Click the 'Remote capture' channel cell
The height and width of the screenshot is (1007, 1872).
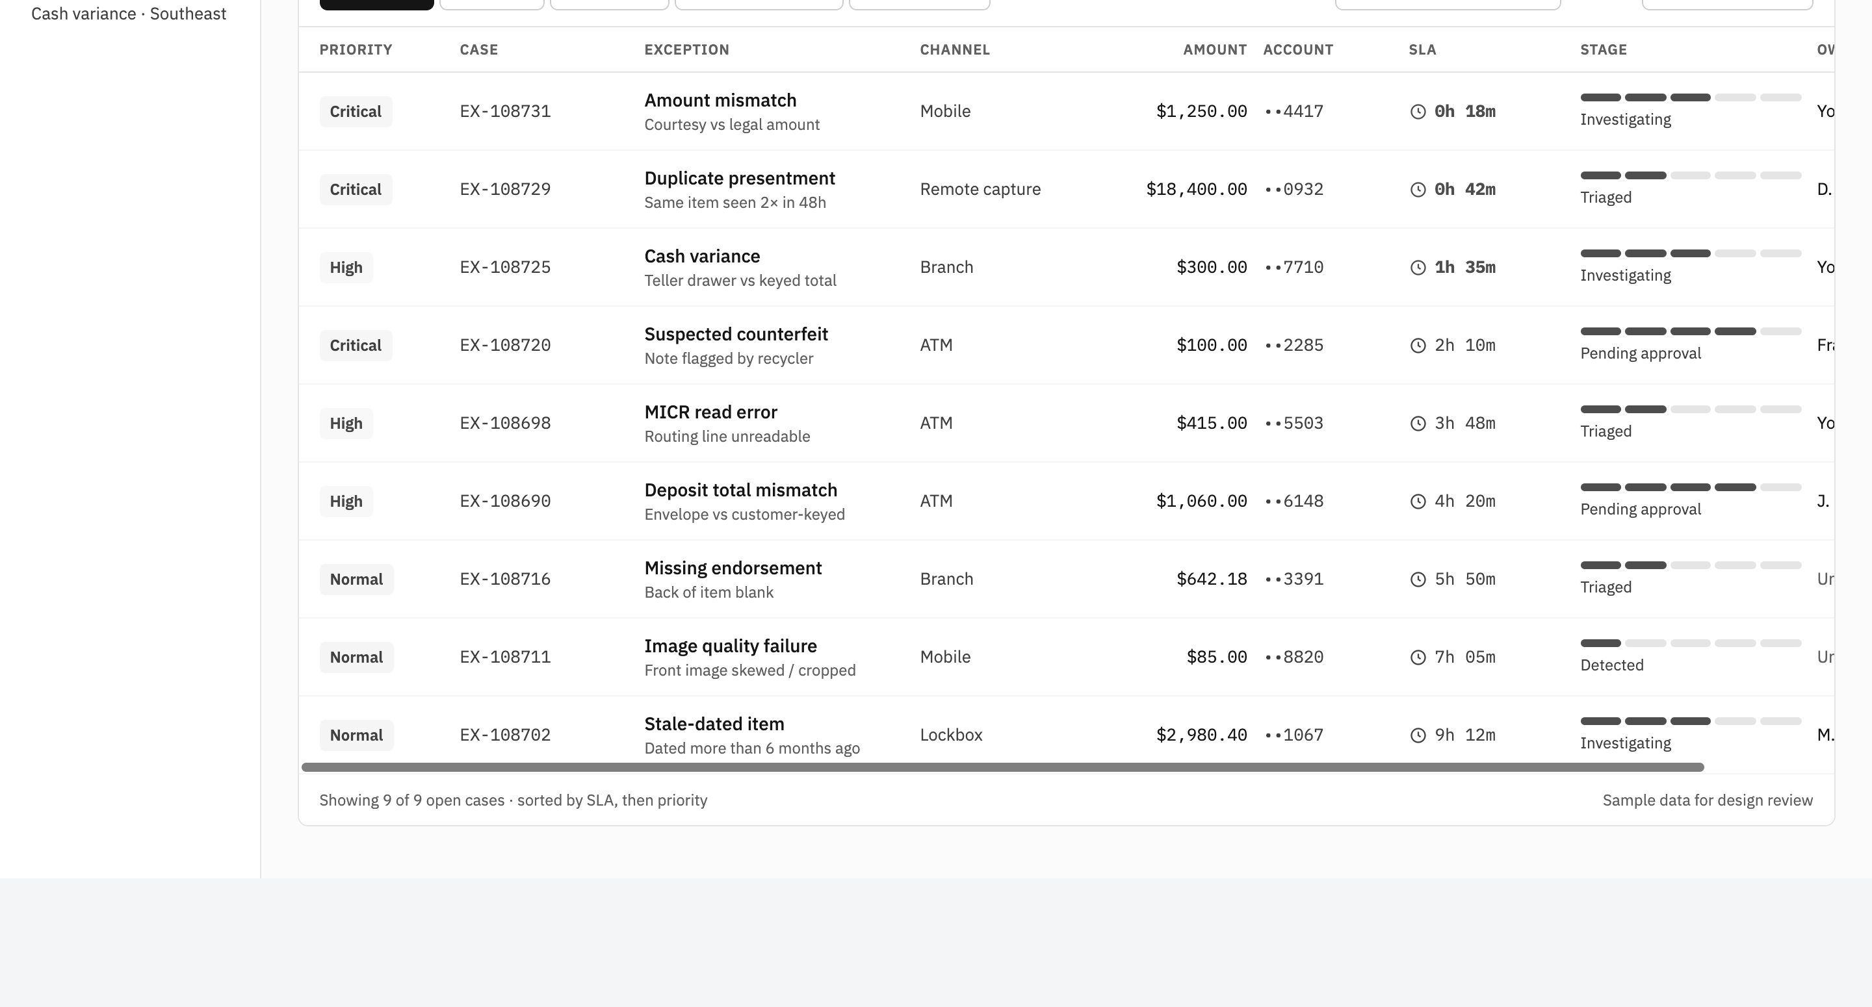pos(980,190)
